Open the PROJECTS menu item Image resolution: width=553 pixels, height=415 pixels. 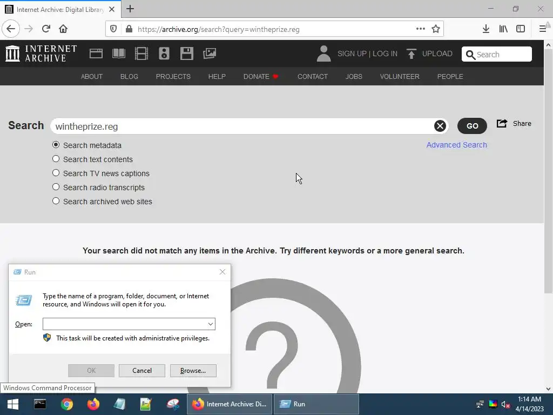click(x=173, y=77)
